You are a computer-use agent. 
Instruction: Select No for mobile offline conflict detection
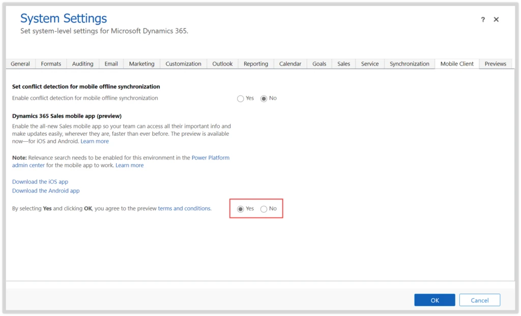coord(263,98)
